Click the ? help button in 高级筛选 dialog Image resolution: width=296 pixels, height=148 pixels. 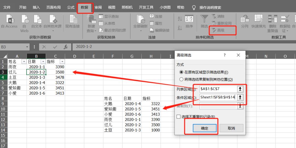pos(225,55)
